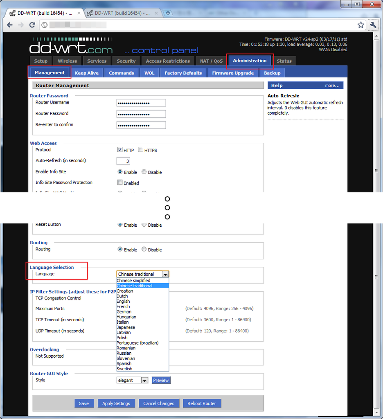The height and width of the screenshot is (419, 383).
Task: Check Info Site Password Protection Enabled
Action: tap(120, 182)
